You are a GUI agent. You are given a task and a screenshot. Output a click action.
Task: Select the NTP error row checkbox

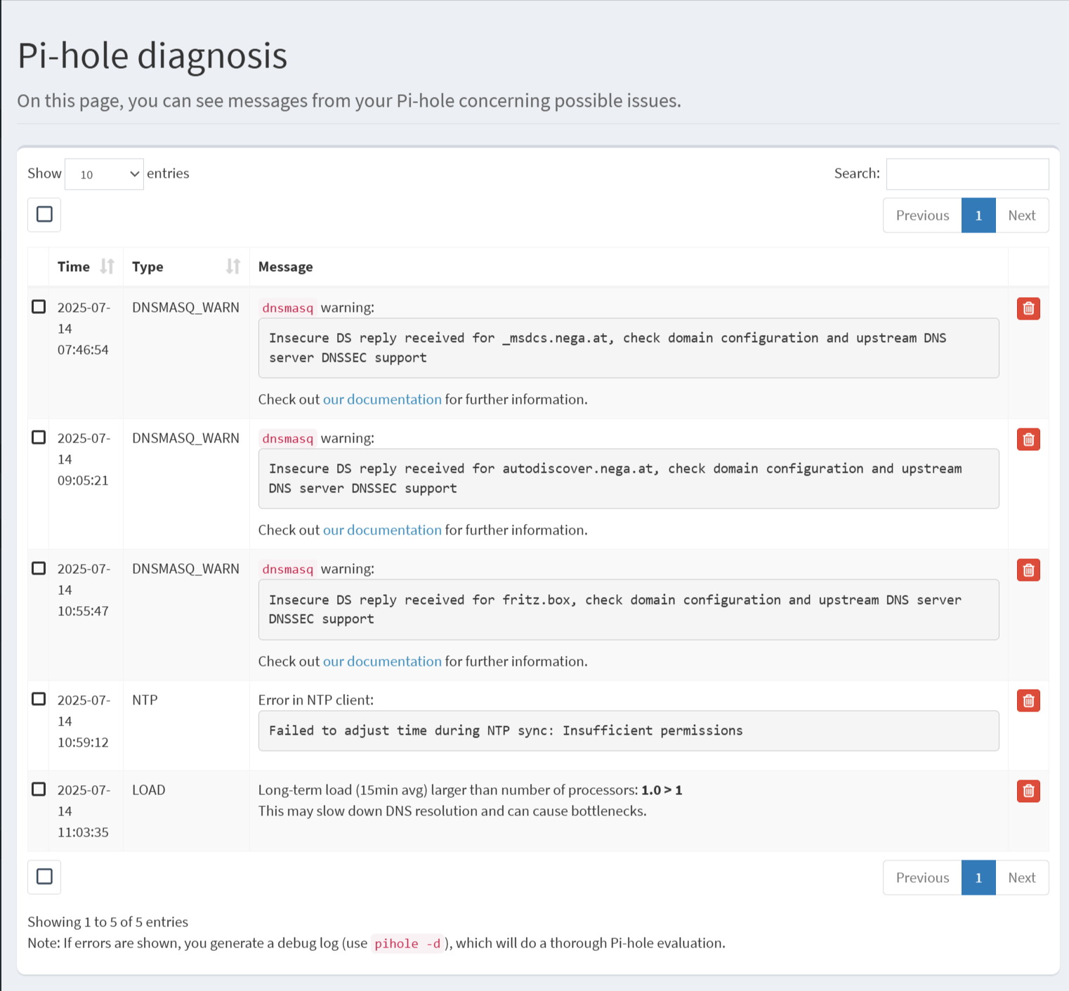pyautogui.click(x=39, y=700)
